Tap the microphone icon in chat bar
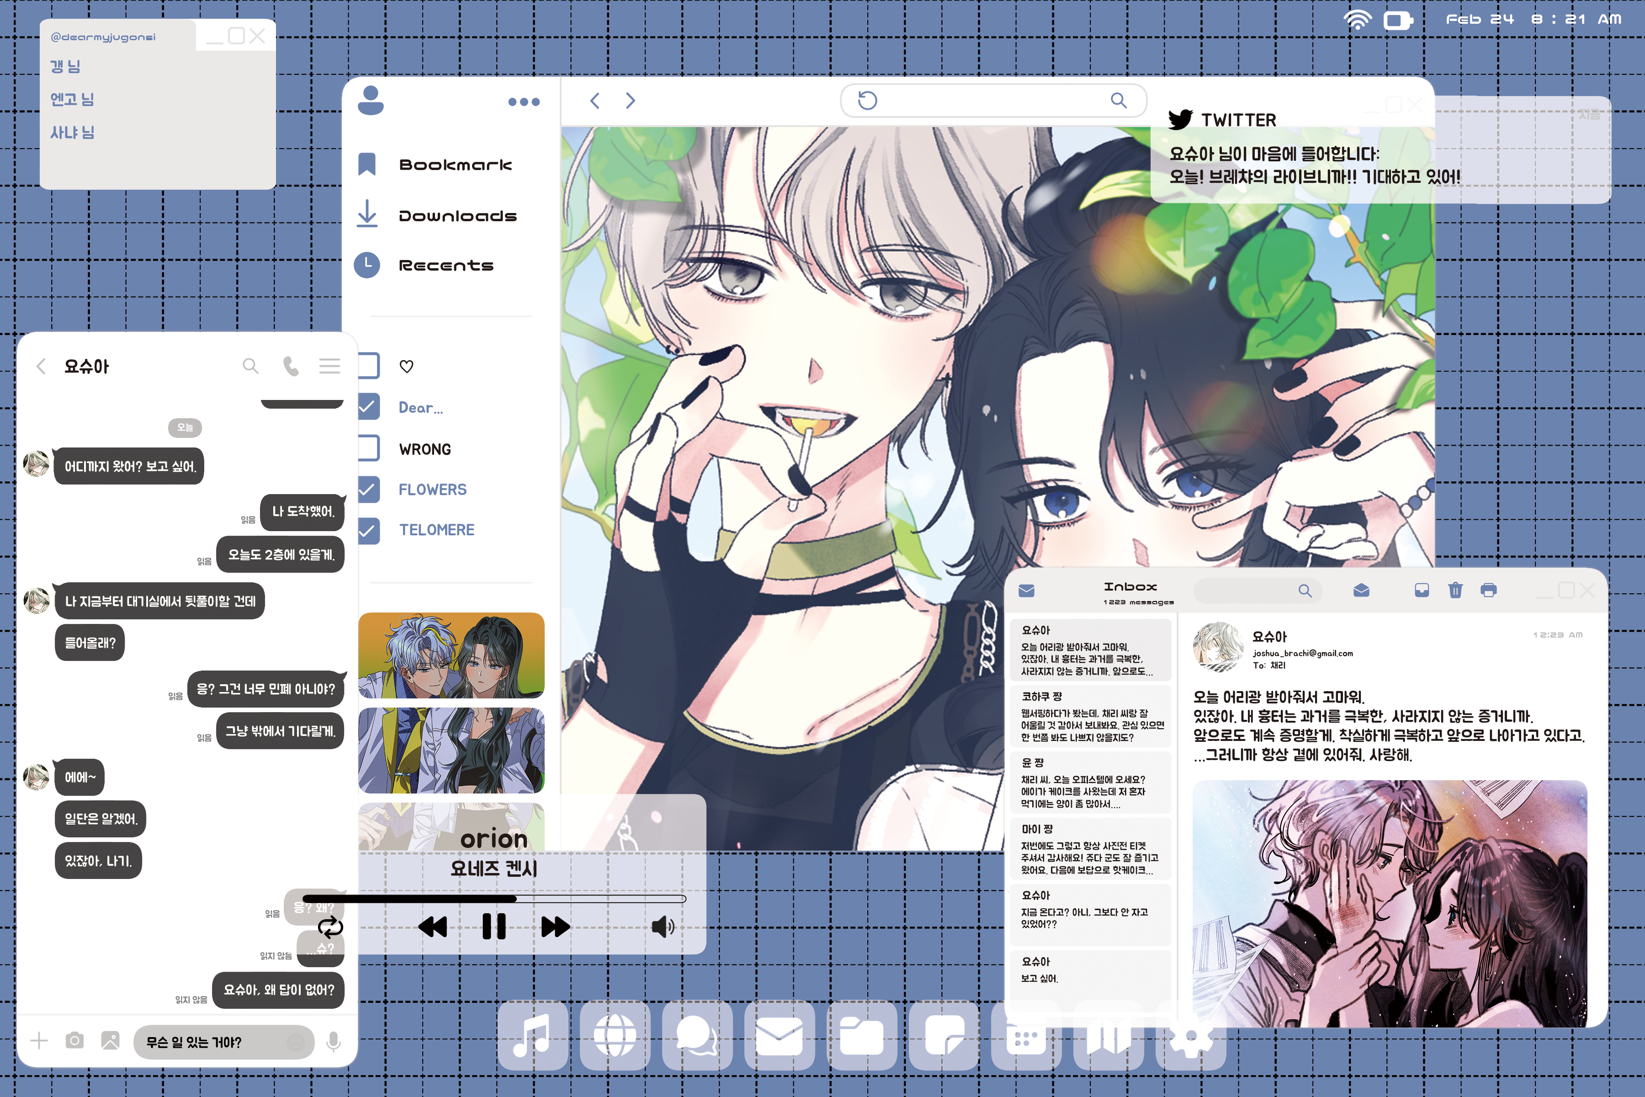Image resolution: width=1645 pixels, height=1097 pixels. pyautogui.click(x=334, y=1043)
